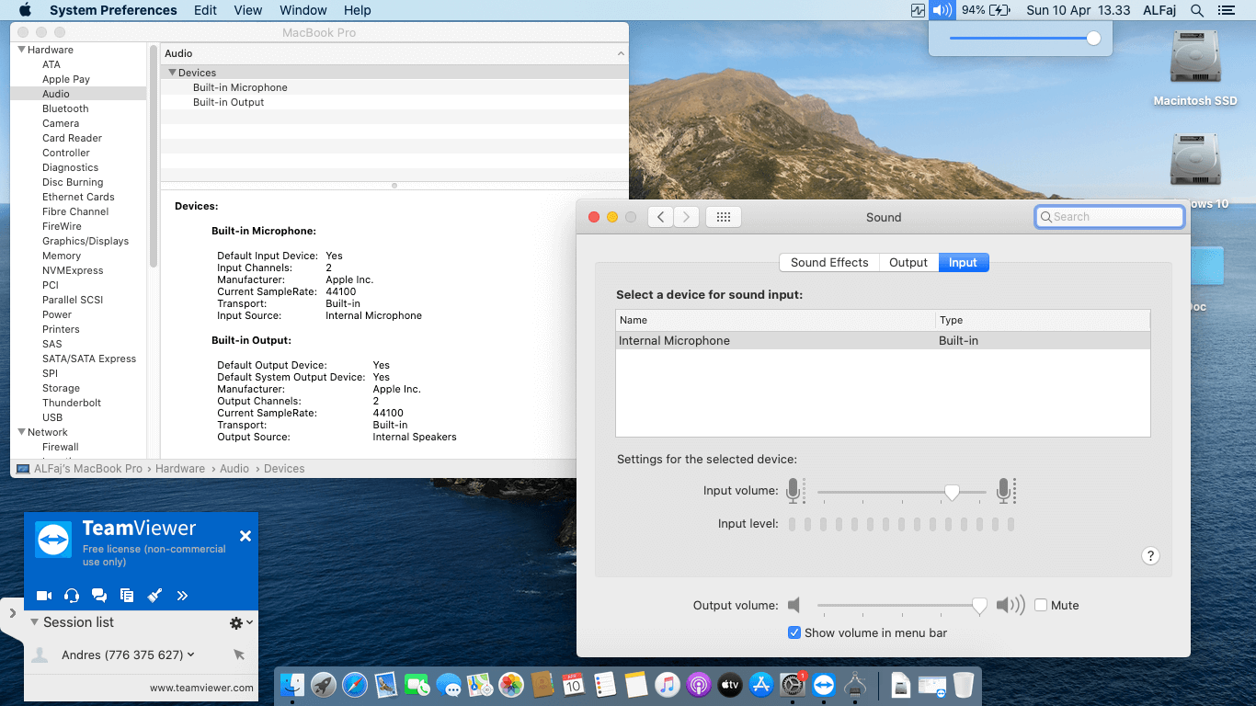Collapse the Hardware tree section
Image resolution: width=1256 pixels, height=706 pixels.
tap(22, 50)
